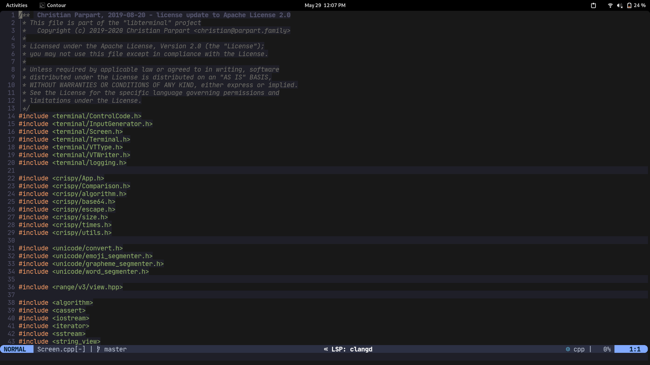The image size is (650, 365).
Task: Click the Contour app menu
Action: click(53, 5)
